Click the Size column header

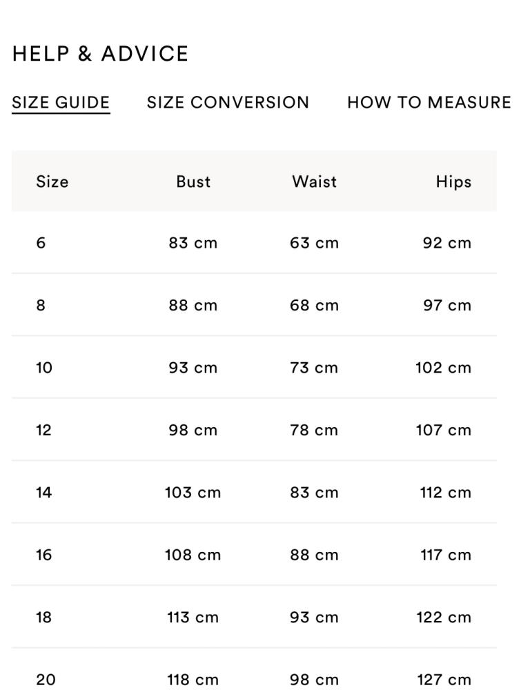click(52, 181)
